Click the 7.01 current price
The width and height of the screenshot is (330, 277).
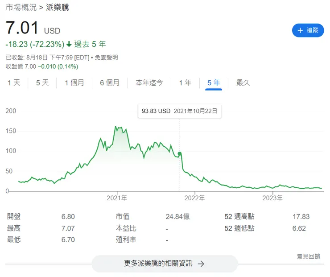[22, 28]
